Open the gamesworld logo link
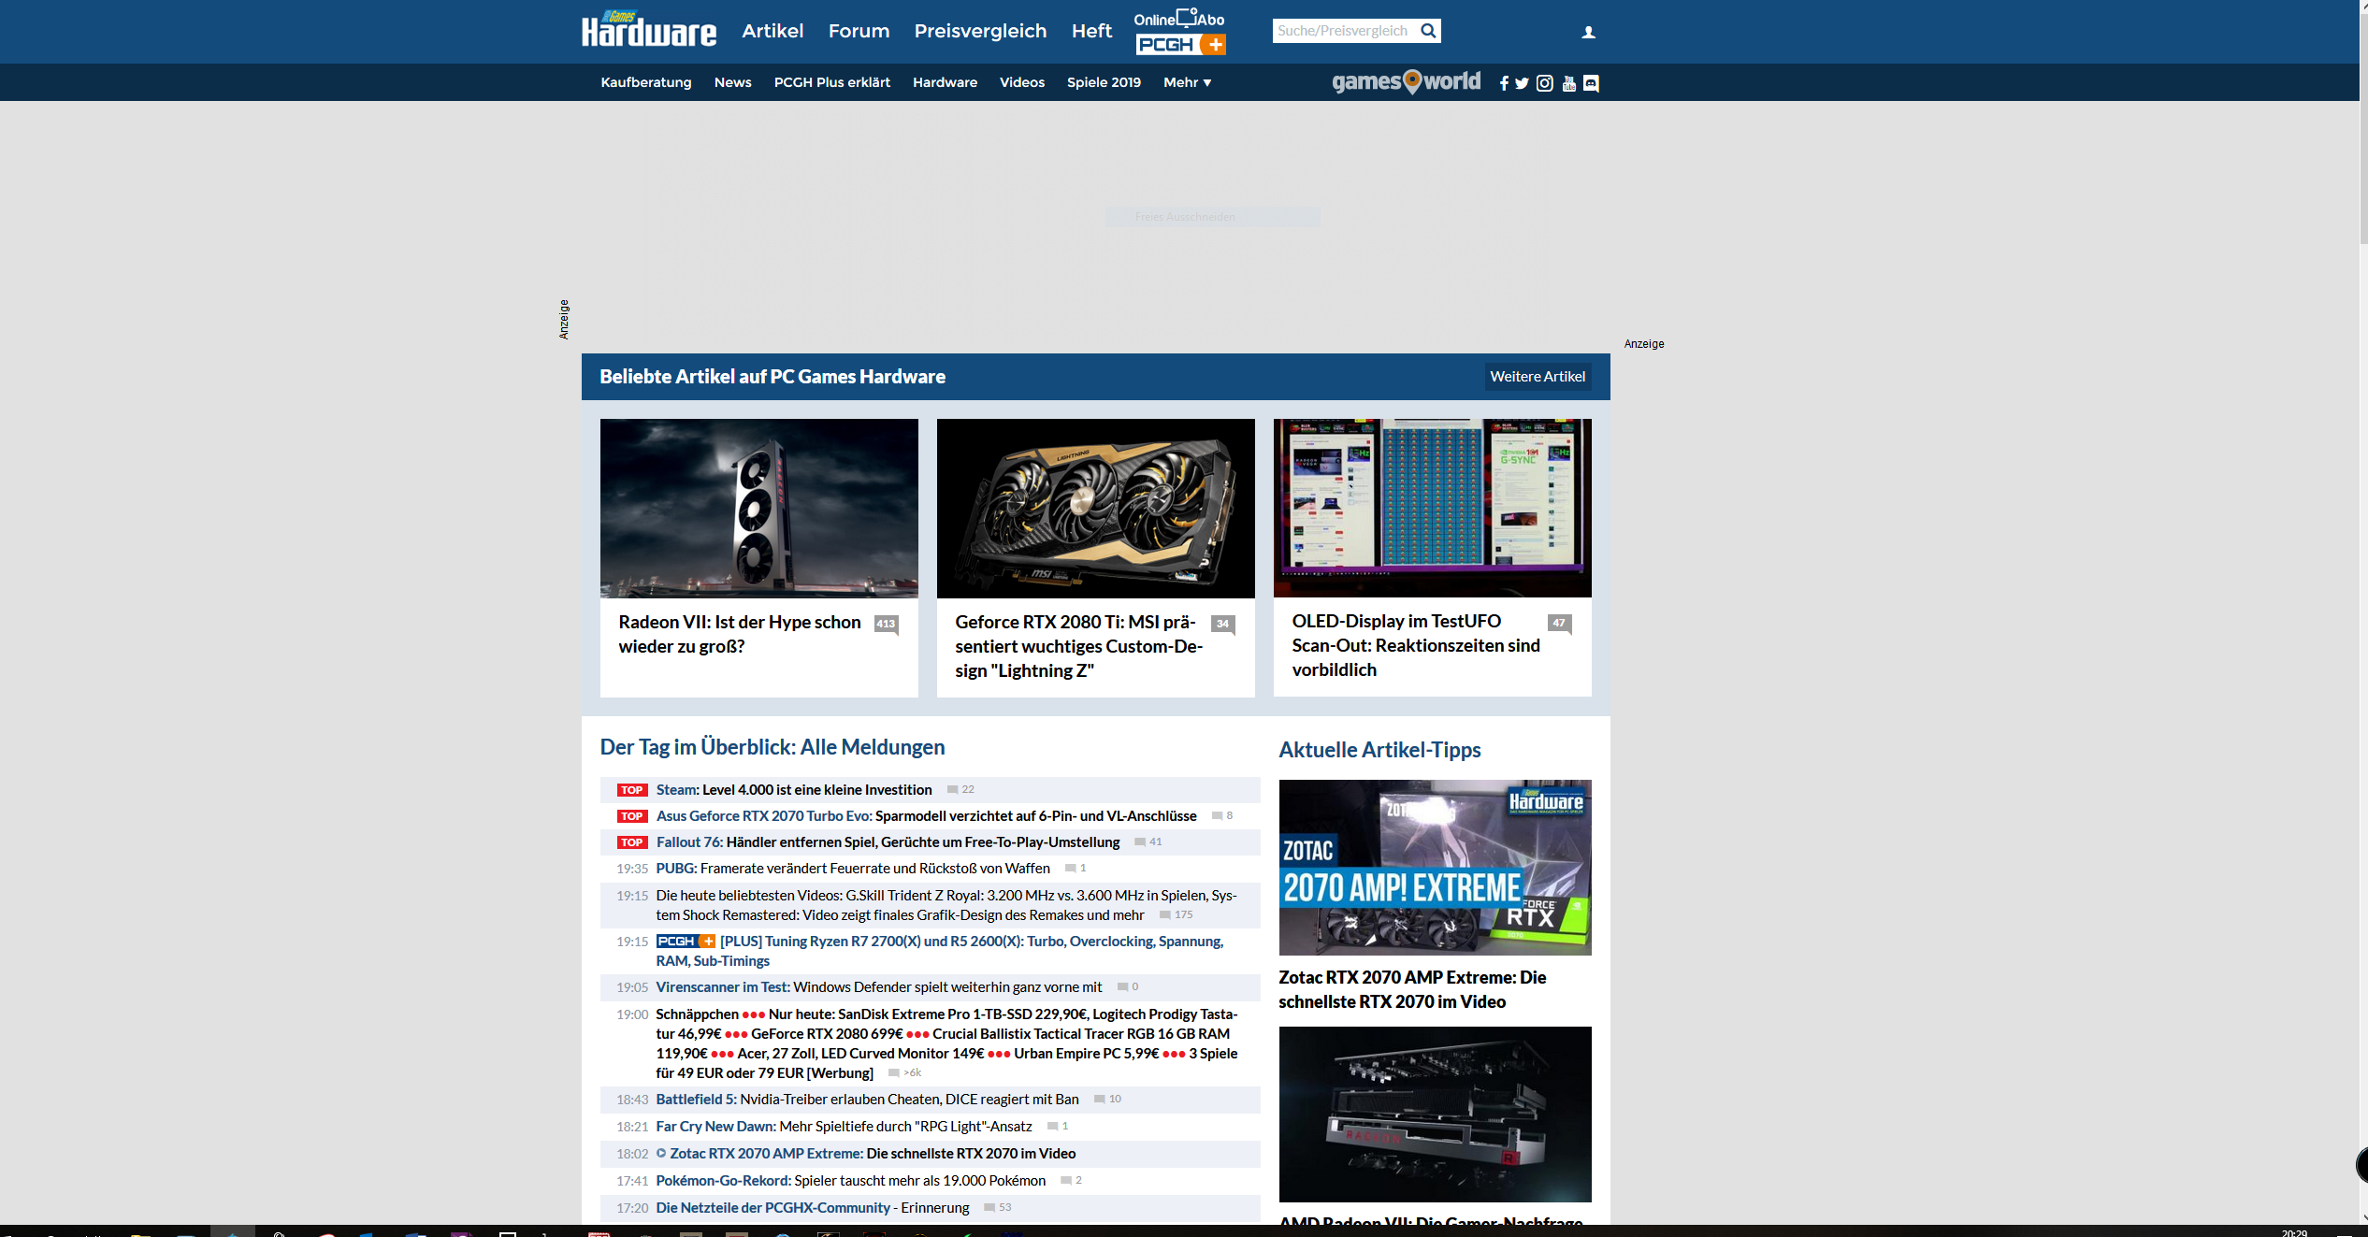This screenshot has width=2368, height=1237. [x=1406, y=82]
